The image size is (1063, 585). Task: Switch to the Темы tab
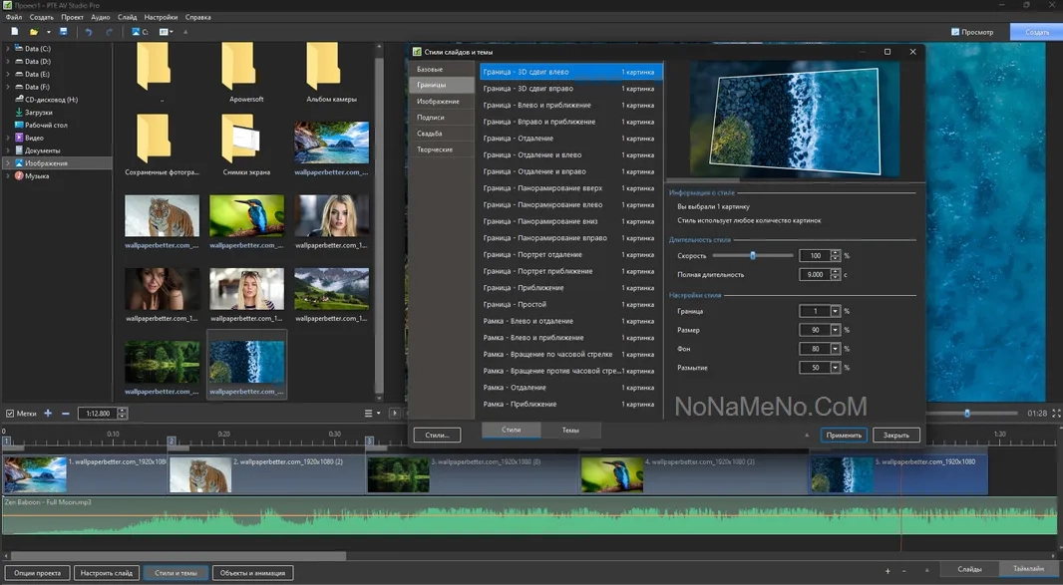(x=570, y=430)
